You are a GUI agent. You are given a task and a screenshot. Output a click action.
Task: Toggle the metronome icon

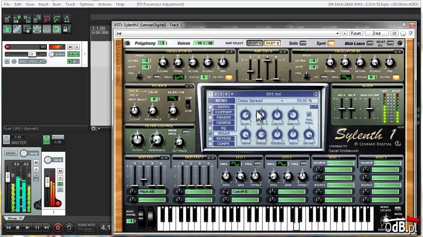(x=66, y=19)
